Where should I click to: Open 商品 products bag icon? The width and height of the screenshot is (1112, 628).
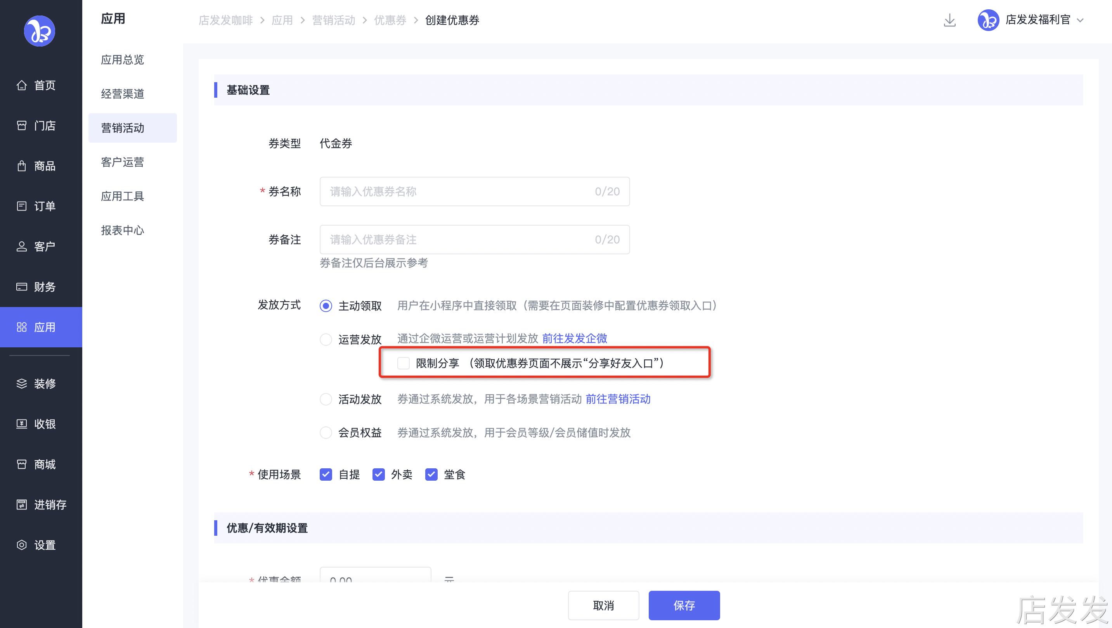22,166
